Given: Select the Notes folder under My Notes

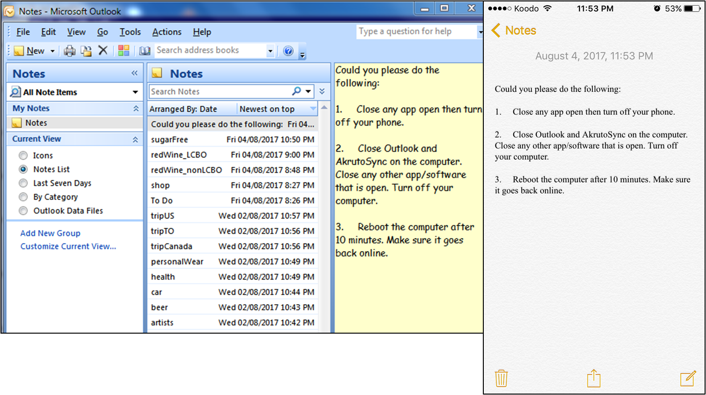Looking at the screenshot, I should 75,123.
